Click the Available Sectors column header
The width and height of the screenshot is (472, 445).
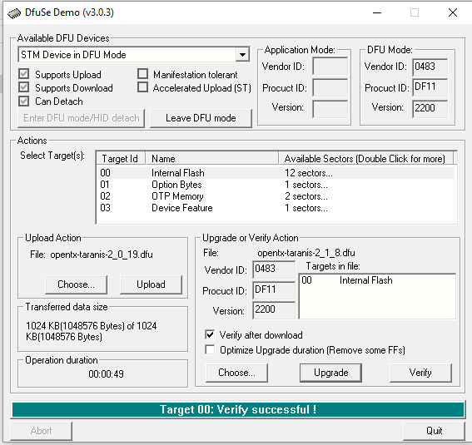pyautogui.click(x=365, y=159)
